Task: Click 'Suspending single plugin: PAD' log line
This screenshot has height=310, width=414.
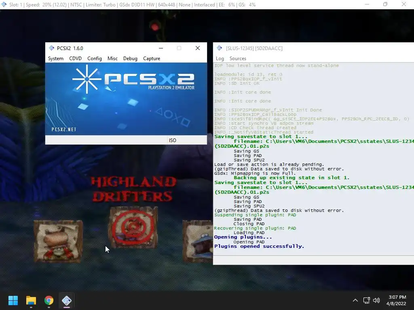Action: (255, 215)
